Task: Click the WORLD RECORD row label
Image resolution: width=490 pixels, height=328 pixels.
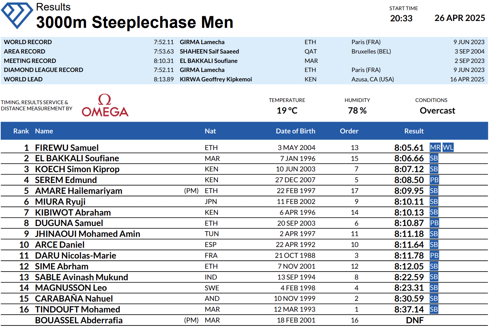Action: point(28,42)
